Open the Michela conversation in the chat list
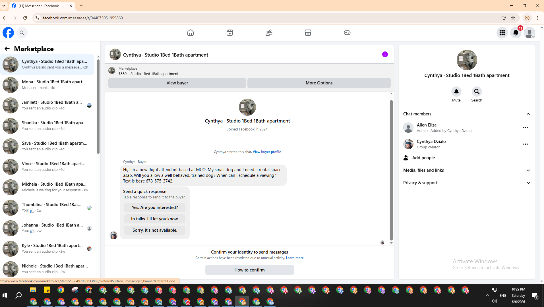The height and width of the screenshot is (307, 544). [47, 187]
